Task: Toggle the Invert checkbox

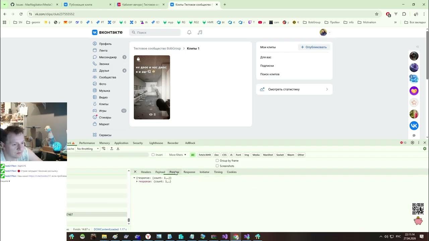Action: 153,155
